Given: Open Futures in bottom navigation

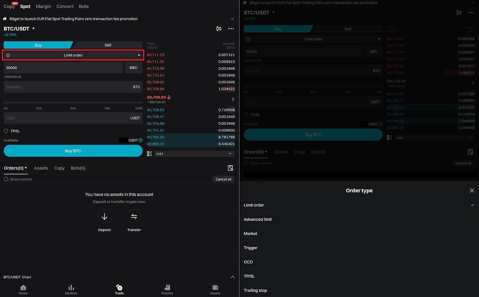Looking at the screenshot, I should click(167, 290).
